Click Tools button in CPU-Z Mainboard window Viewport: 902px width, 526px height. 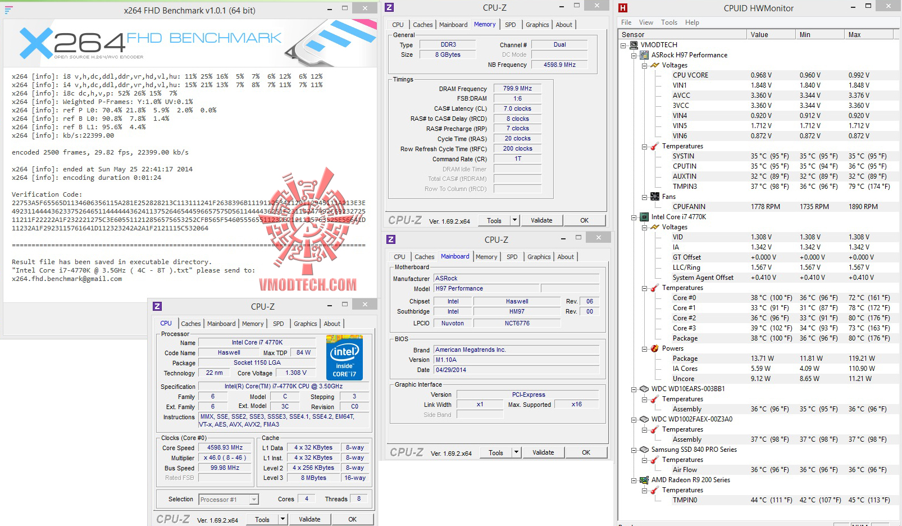tap(496, 452)
